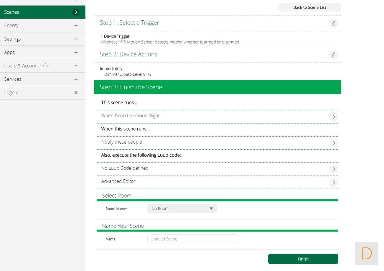This screenshot has width=384, height=271.
Task: Click the Step 1: Select a Trigger heading
Action: (129, 23)
